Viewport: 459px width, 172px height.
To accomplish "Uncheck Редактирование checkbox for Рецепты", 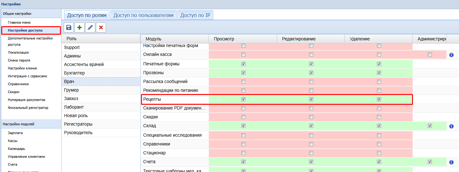I will pyautogui.click(x=311, y=99).
